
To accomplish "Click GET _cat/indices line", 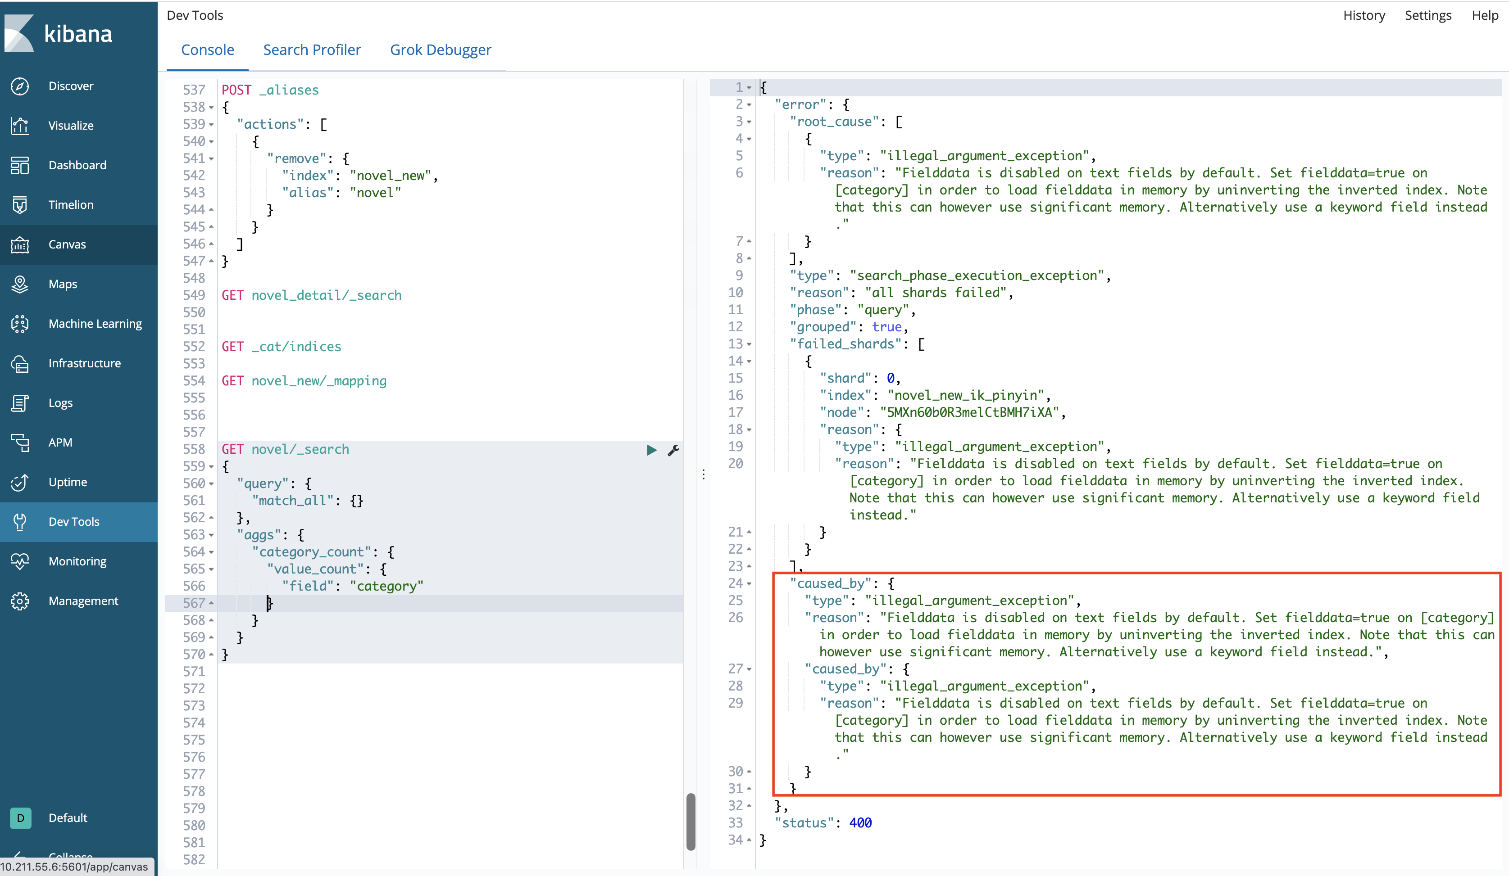I will (282, 347).
